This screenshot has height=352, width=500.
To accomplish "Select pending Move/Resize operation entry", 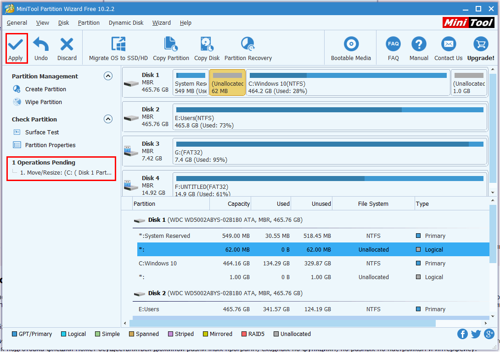I will 66,172.
